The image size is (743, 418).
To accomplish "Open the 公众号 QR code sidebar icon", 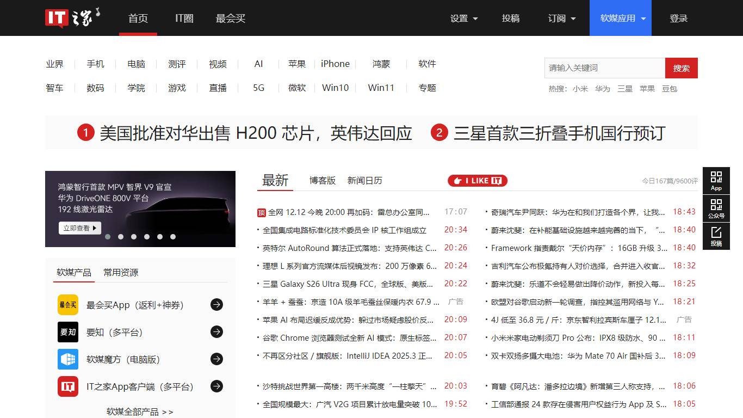I will 716,208.
